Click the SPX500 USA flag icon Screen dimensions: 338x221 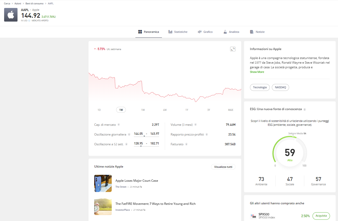pyautogui.click(x=253, y=216)
